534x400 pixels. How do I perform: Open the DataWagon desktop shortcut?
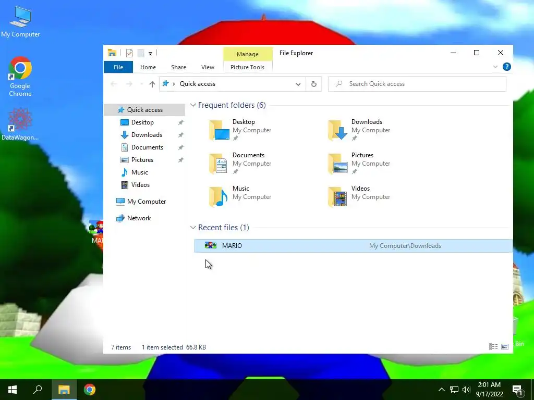coord(20,124)
